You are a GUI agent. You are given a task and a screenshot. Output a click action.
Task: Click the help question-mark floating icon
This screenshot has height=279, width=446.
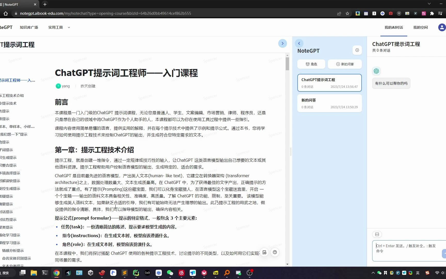point(275,252)
